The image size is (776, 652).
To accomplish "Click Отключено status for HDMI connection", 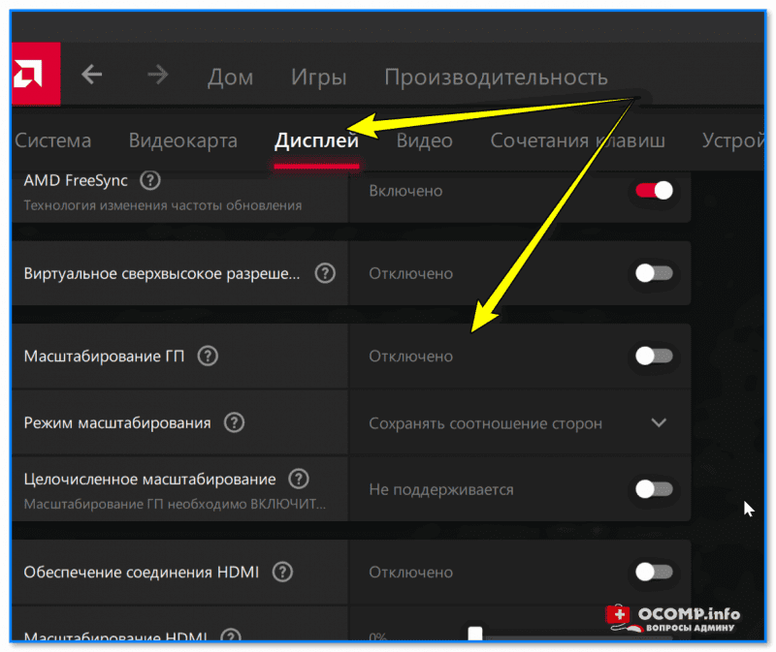I will click(410, 572).
